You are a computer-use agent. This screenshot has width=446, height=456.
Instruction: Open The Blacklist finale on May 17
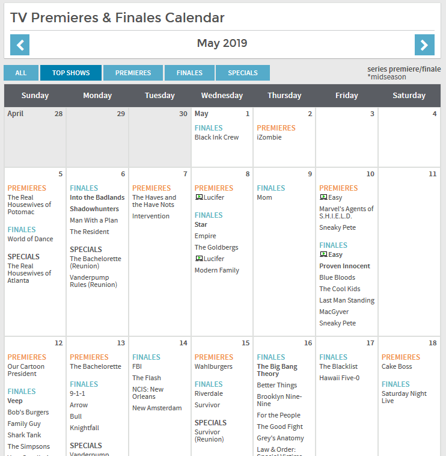tap(338, 366)
